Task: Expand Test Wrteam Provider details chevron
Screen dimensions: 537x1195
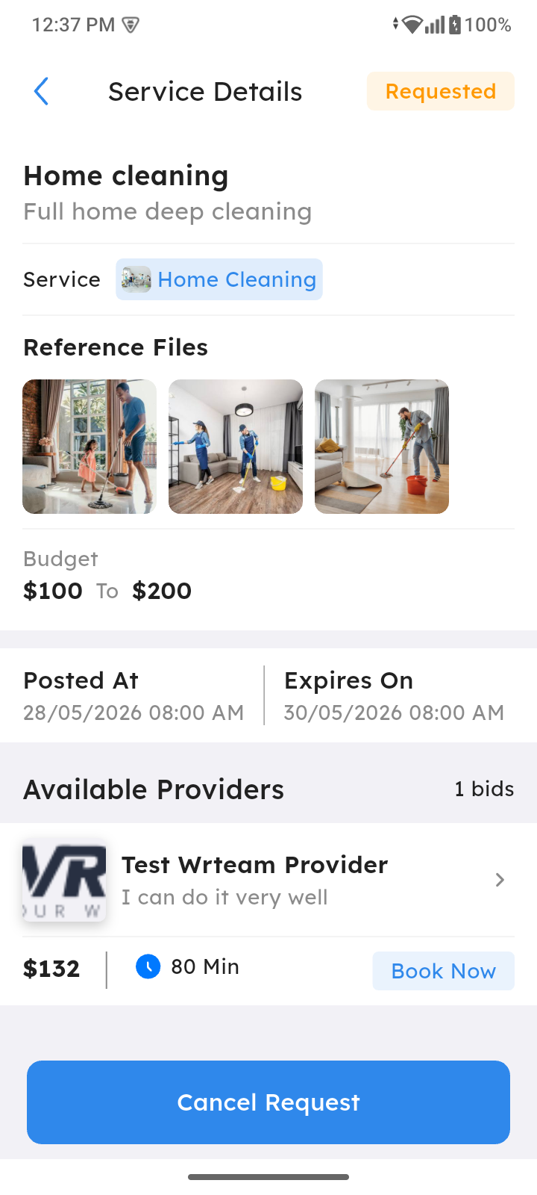Action: pyautogui.click(x=500, y=880)
